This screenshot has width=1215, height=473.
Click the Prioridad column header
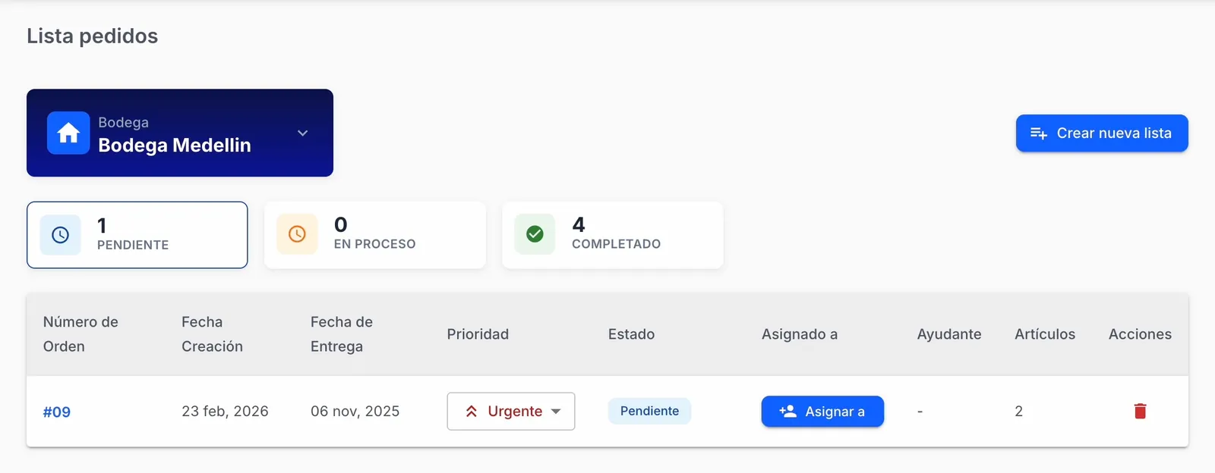[478, 334]
